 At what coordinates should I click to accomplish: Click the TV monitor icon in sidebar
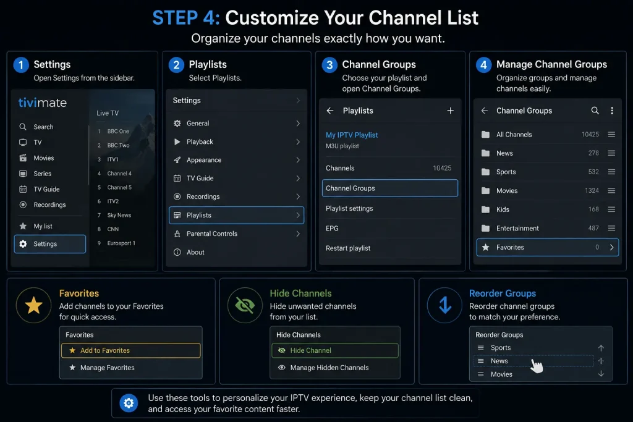pos(23,142)
